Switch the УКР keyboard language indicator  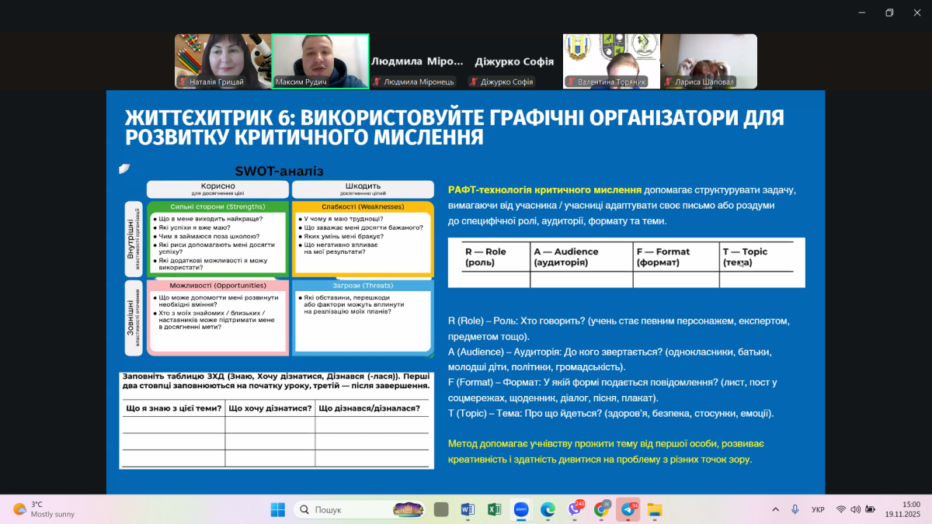[x=818, y=509]
